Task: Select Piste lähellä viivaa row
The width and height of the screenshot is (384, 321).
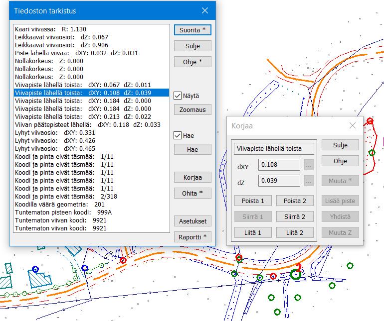Action: (x=91, y=53)
